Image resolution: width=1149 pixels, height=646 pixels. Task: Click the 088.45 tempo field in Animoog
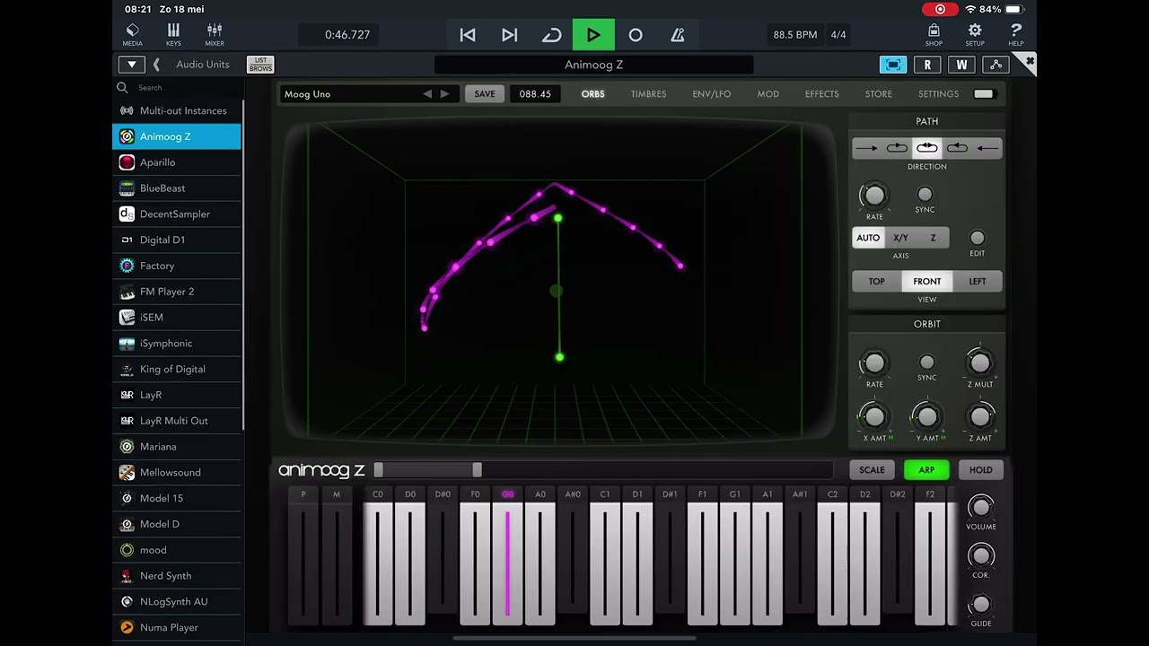coord(535,94)
